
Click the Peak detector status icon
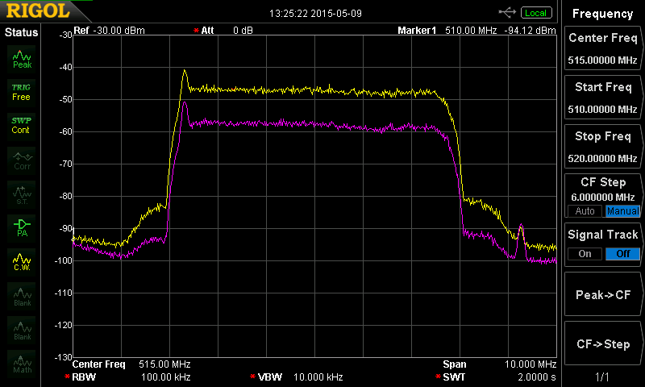22,57
